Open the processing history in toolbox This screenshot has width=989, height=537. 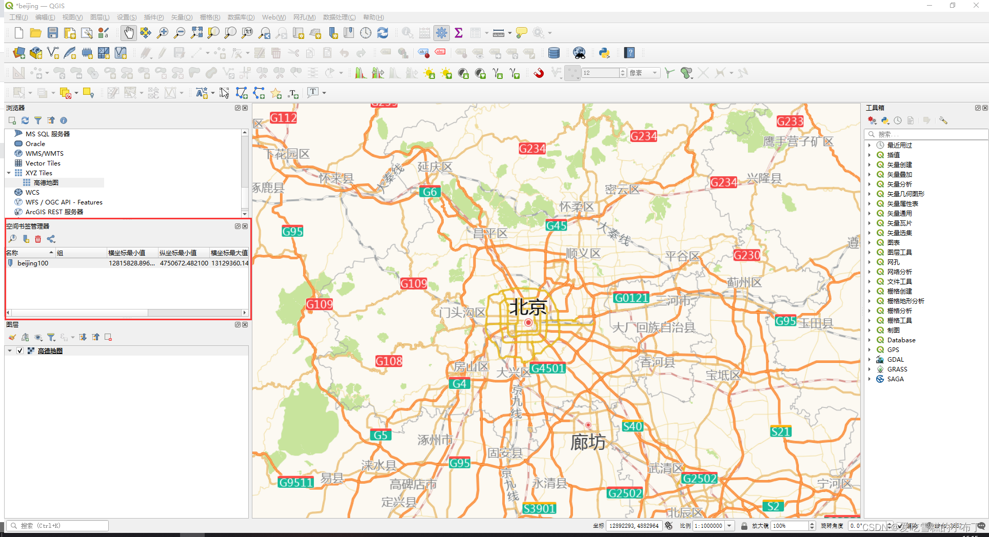pos(898,120)
